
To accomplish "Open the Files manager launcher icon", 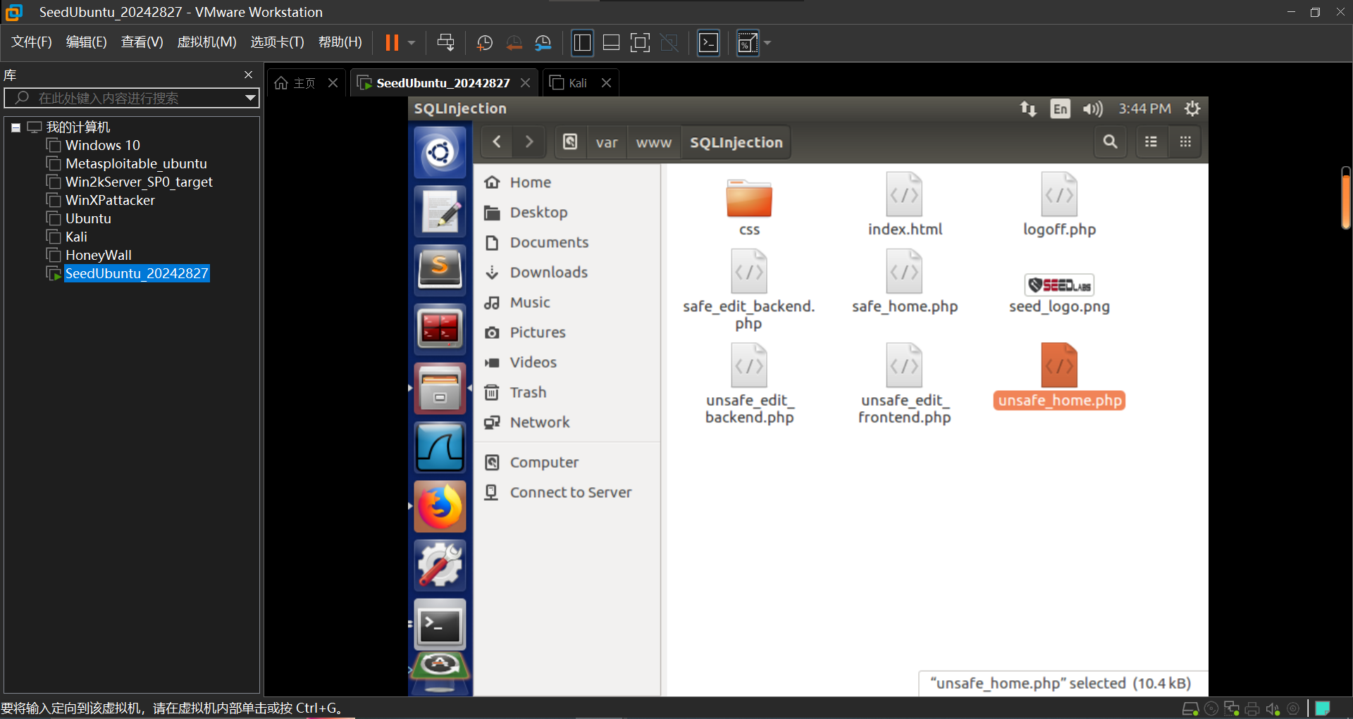I will (440, 388).
